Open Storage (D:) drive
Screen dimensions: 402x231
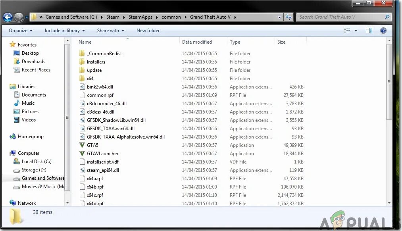[34, 170]
